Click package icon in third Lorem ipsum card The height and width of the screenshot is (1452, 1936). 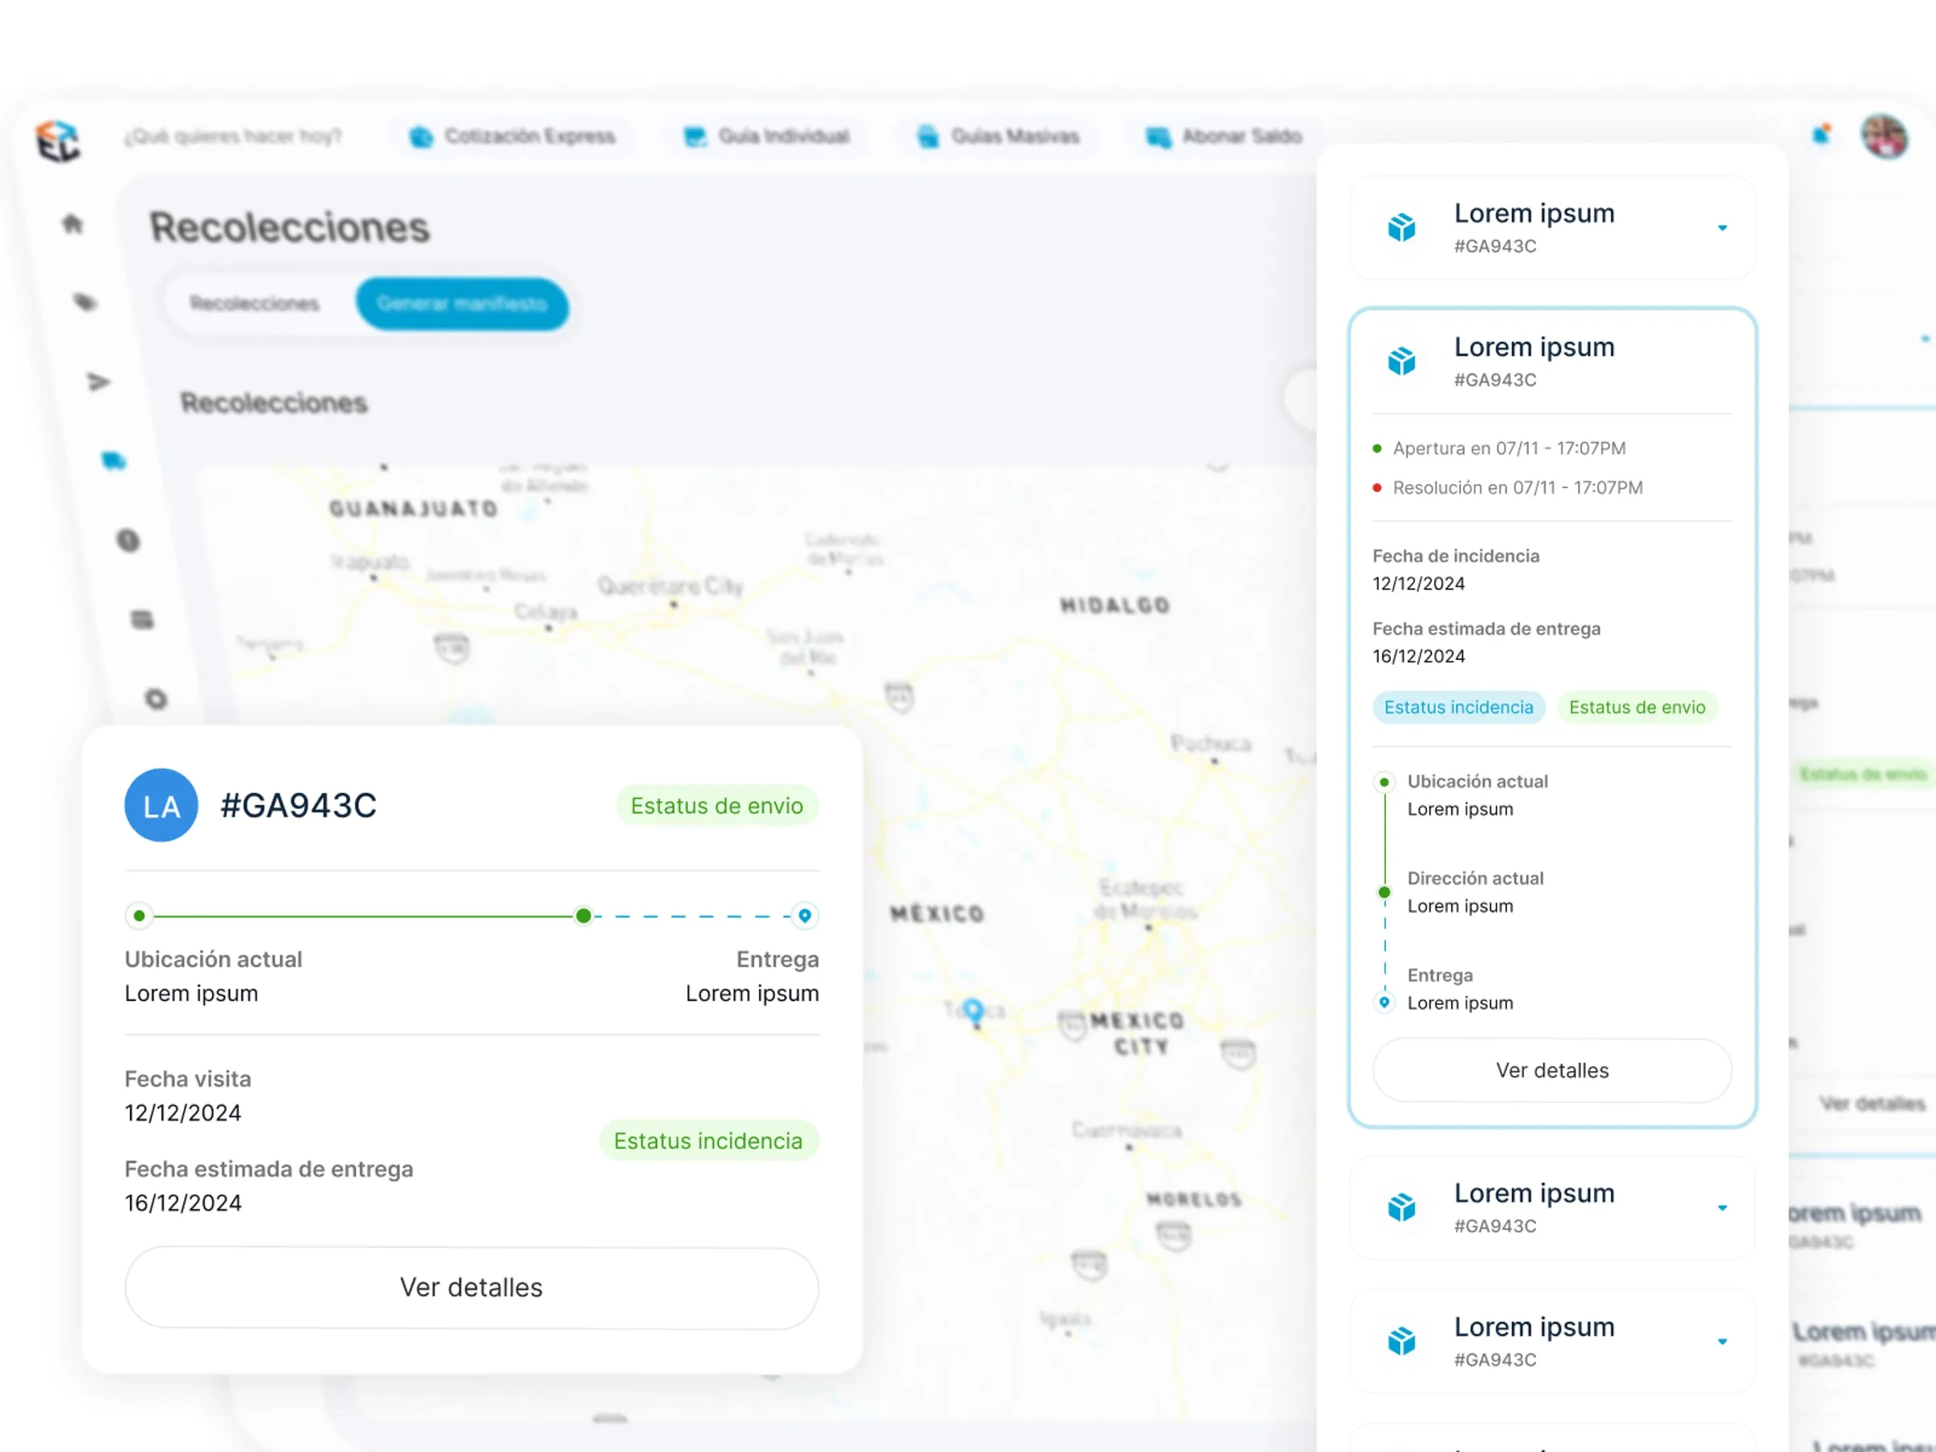point(1401,1208)
